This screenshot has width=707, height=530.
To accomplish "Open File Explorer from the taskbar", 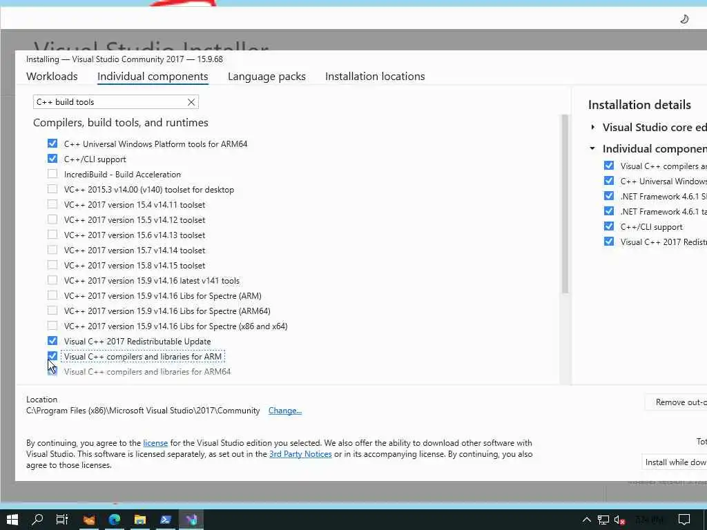I will click(140, 520).
